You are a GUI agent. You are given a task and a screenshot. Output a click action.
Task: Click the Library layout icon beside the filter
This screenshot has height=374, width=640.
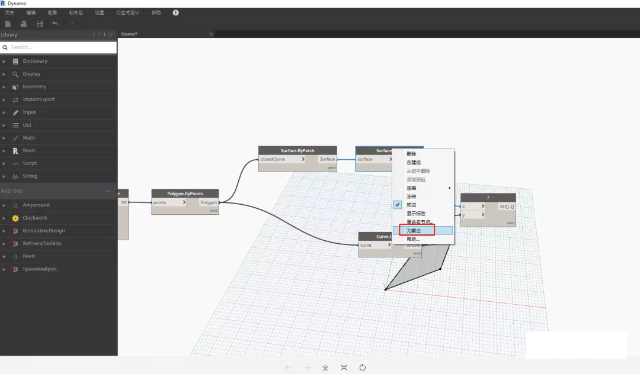110,35
